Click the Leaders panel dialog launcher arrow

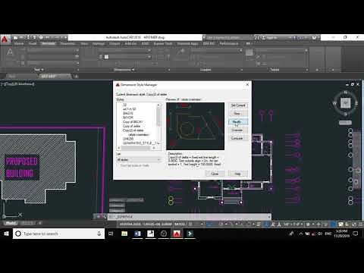(242, 70)
